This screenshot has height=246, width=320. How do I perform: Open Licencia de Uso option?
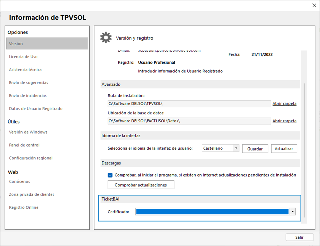click(23, 57)
